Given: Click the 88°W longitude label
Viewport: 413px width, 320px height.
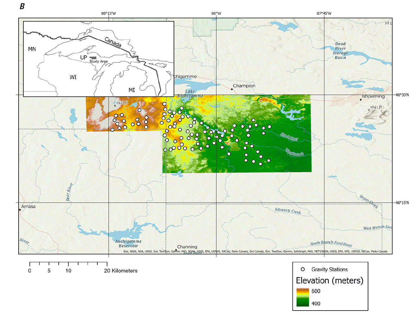Looking at the screenshot, I should pos(216,13).
